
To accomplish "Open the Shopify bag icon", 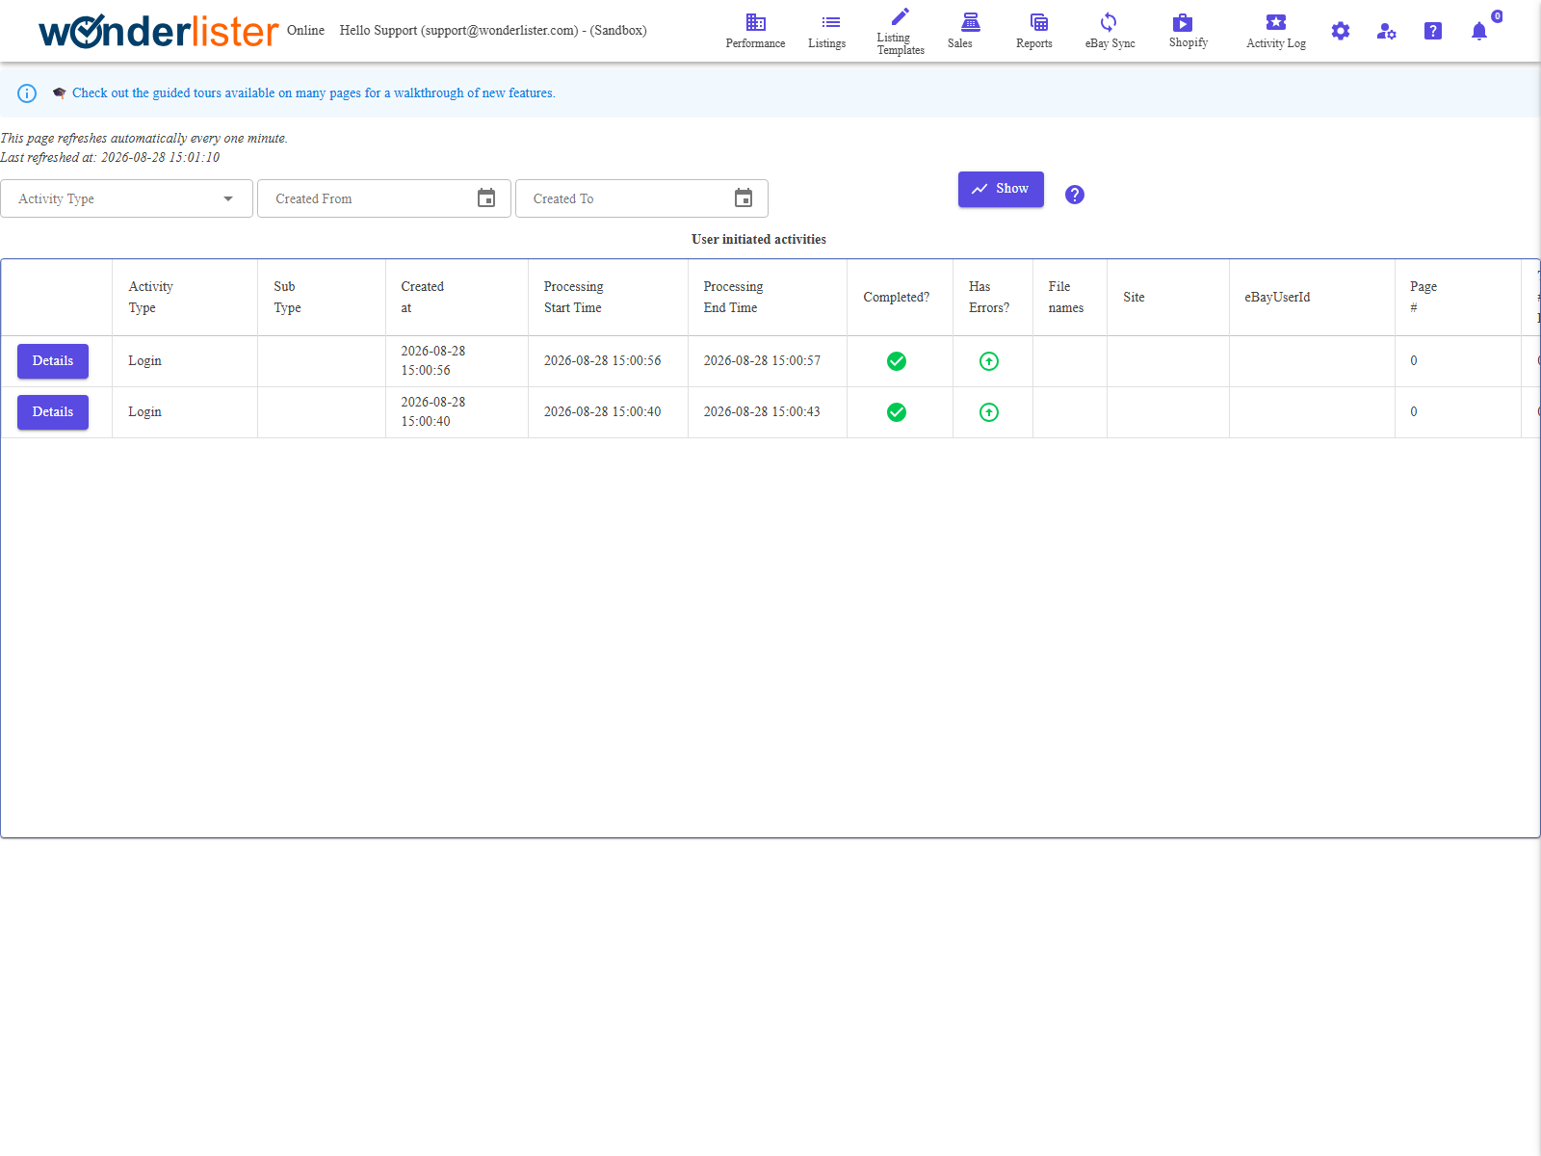I will [1183, 21].
